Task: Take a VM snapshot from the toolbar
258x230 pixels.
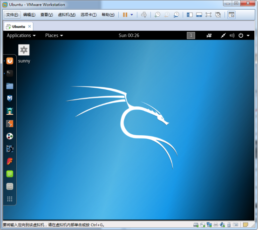Action: (x=157, y=15)
